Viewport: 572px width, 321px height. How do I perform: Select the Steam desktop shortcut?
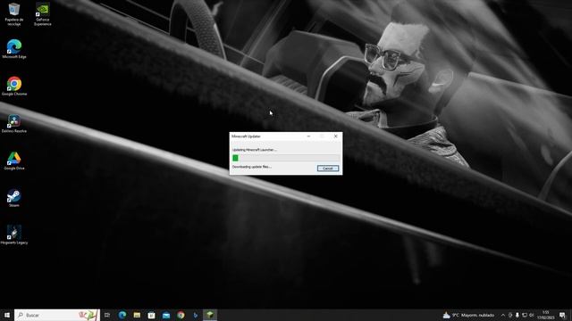(x=14, y=198)
